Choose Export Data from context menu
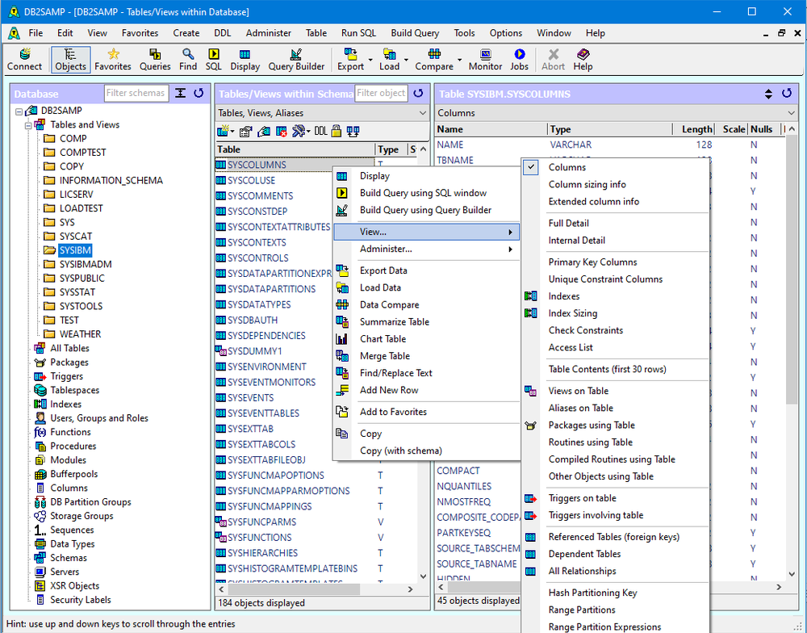This screenshot has height=633, width=807. coord(427,270)
